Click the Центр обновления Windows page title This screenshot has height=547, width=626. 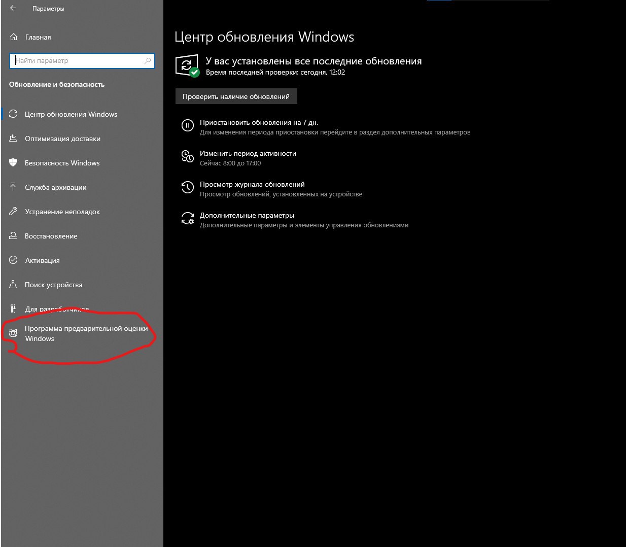264,37
